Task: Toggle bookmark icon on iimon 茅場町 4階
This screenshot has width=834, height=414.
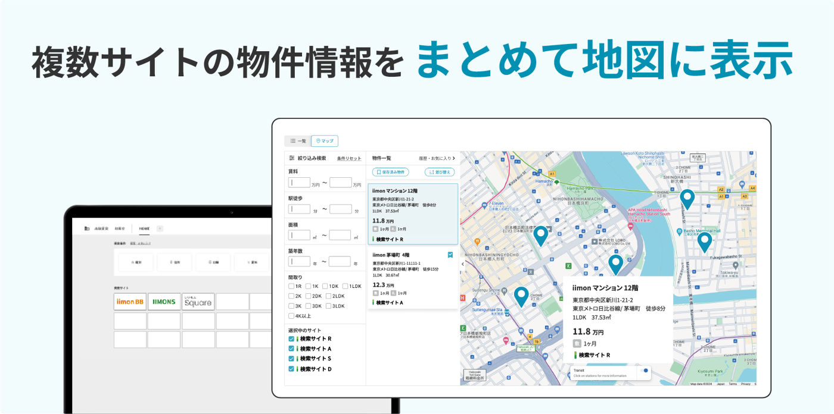Action: [450, 255]
